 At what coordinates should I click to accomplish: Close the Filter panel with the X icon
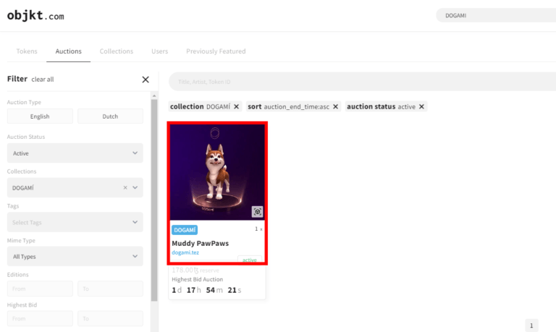(x=146, y=80)
